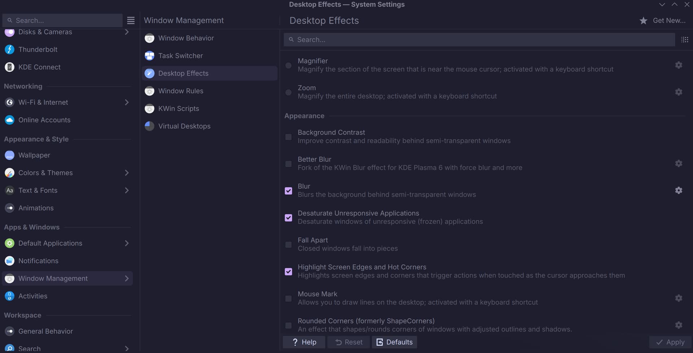Uncheck the Blur effect checkbox
The width and height of the screenshot is (693, 353).
[x=288, y=191]
